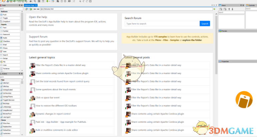The image size is (257, 137).
Task: Select the Textarea control
Action: pos(10,69)
